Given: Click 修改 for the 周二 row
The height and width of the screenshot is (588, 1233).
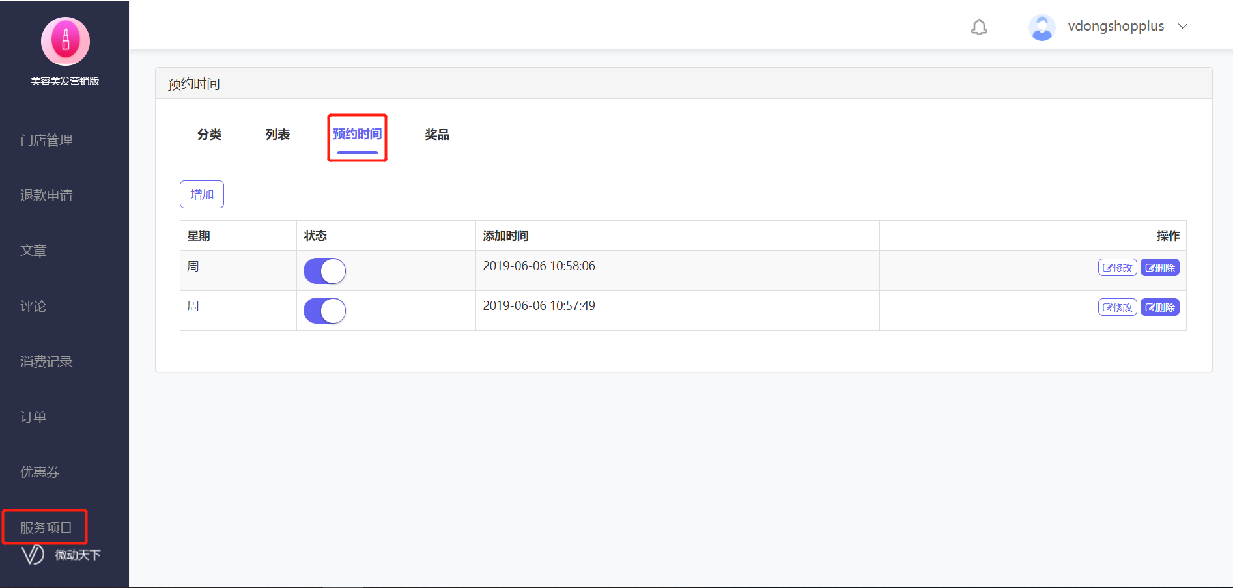Looking at the screenshot, I should click(x=1117, y=268).
